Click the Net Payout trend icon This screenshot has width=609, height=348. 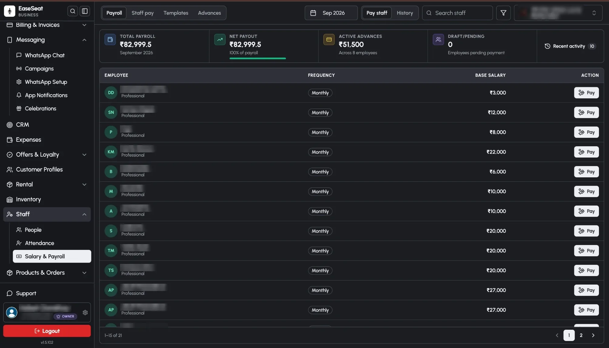[x=220, y=40]
